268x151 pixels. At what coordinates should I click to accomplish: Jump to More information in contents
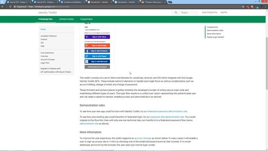tap(214, 34)
